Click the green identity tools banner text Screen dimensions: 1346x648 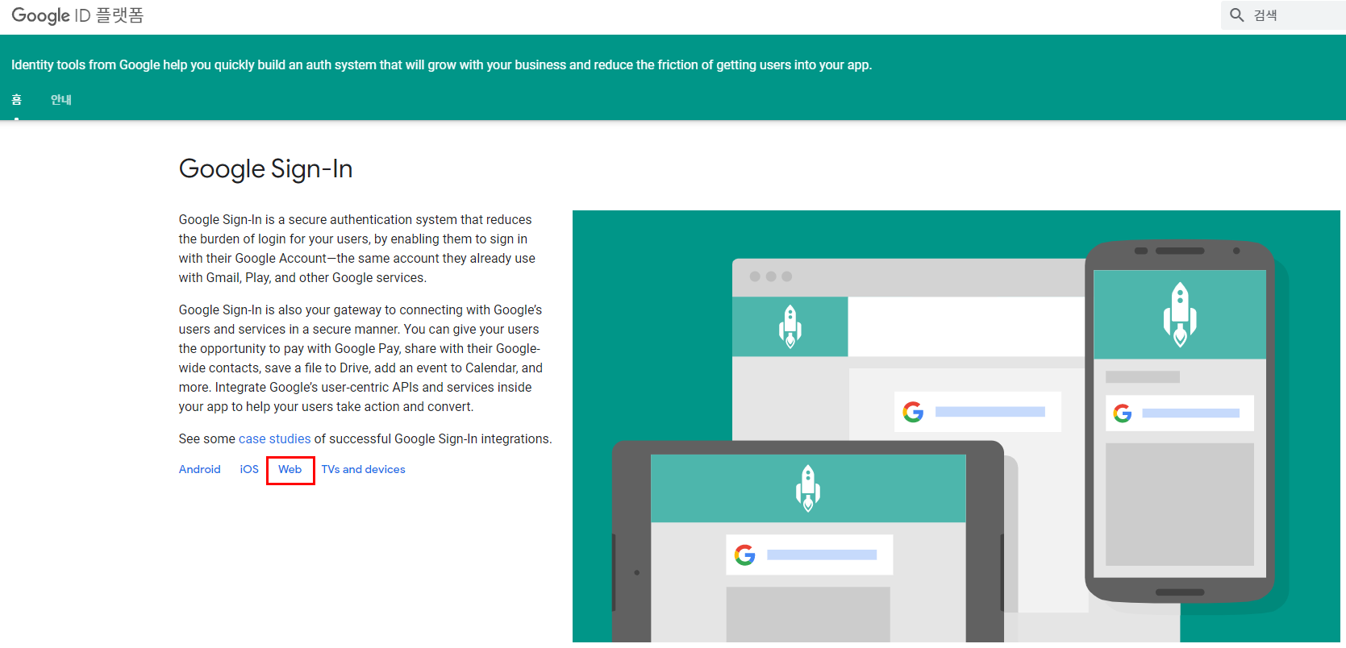(441, 64)
